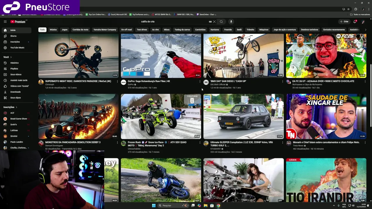
Task: Open the account avatar menu
Action: pos(363,21)
